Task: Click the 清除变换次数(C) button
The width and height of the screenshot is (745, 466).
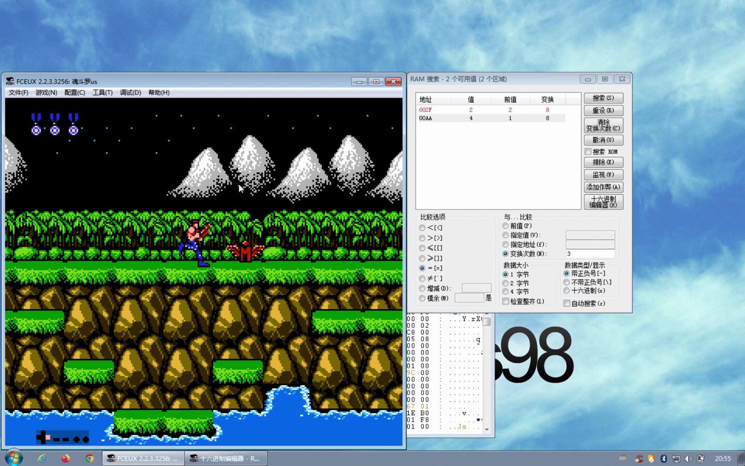Action: coord(603,126)
